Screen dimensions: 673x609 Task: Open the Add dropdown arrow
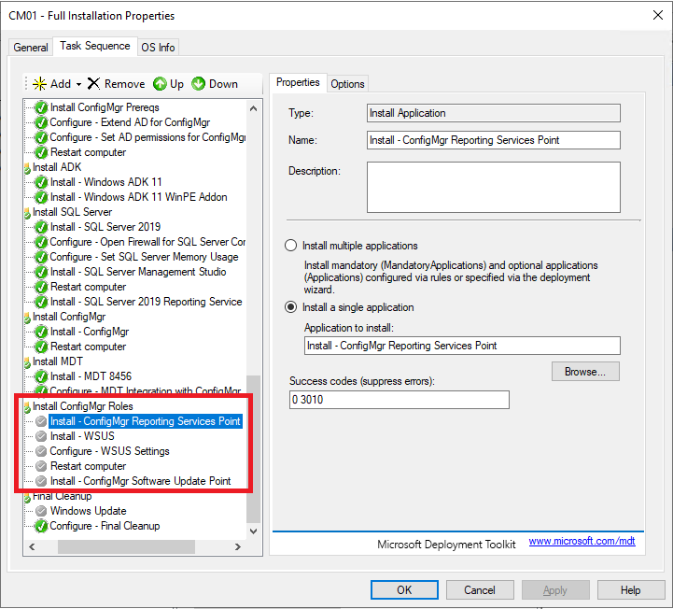[78, 84]
